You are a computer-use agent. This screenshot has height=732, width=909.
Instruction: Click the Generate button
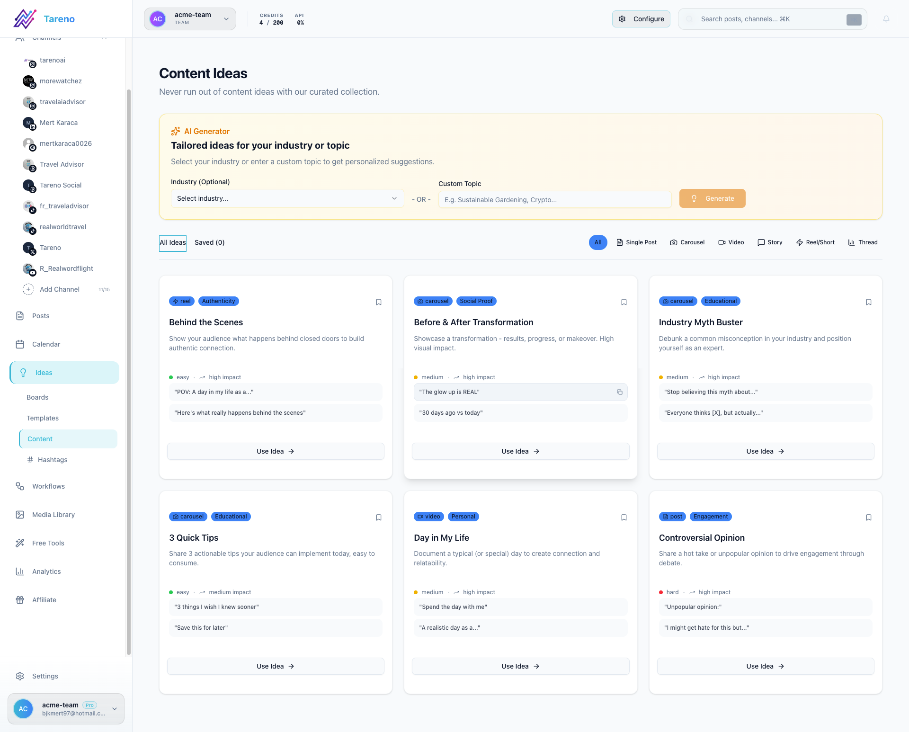(x=712, y=198)
